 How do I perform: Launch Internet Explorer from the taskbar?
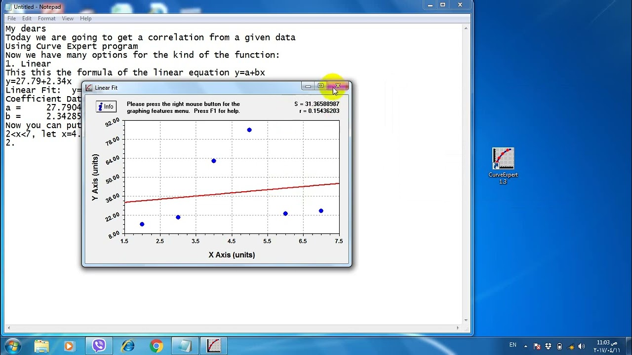[128, 346]
